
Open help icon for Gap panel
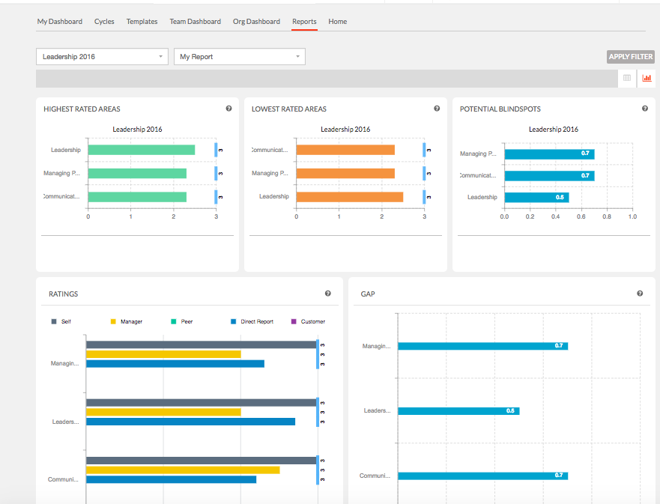click(x=640, y=294)
